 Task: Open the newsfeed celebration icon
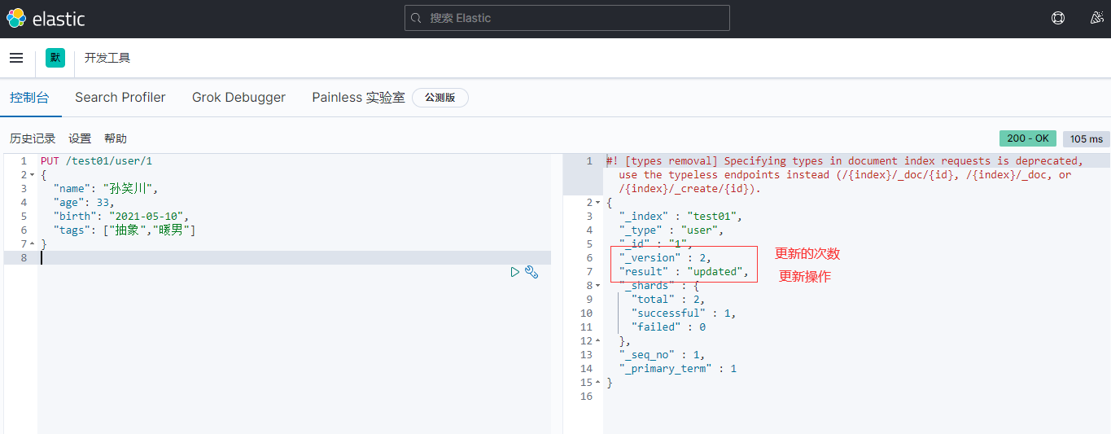1097,18
